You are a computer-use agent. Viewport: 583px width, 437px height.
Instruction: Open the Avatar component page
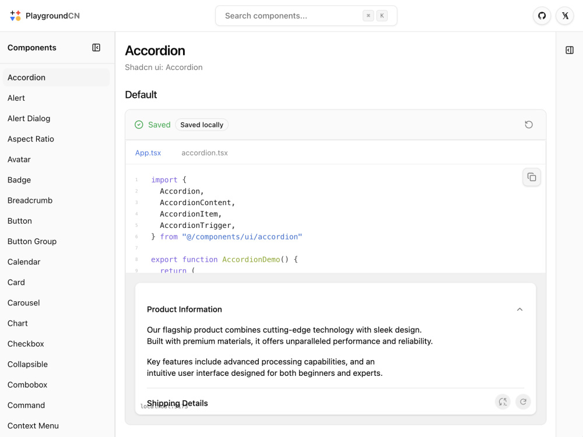(56, 160)
